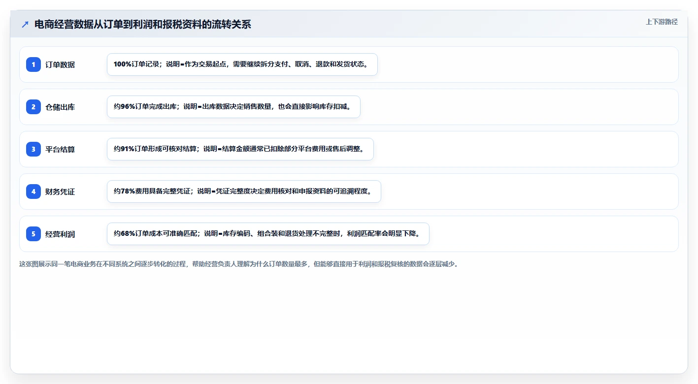Select the 财务凭证 label
This screenshot has height=384, width=698.
(60, 192)
